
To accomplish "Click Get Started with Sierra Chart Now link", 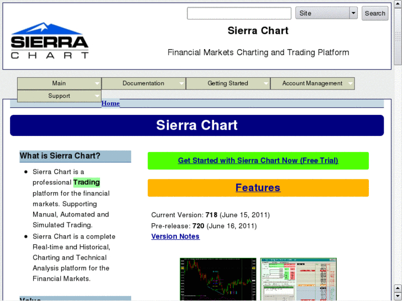I will point(258,161).
